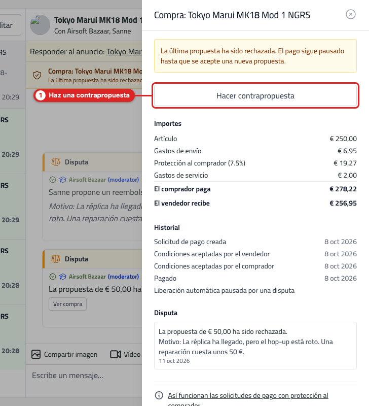Click moderator badge icon in second dispute

pyautogui.click(x=62, y=277)
